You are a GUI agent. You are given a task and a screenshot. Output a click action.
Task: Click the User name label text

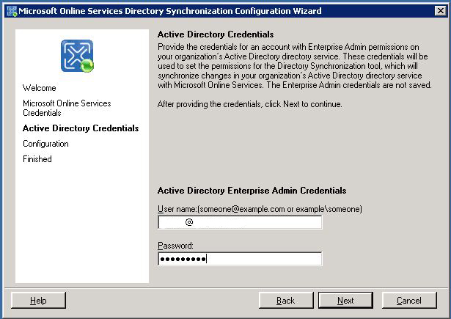click(x=260, y=209)
